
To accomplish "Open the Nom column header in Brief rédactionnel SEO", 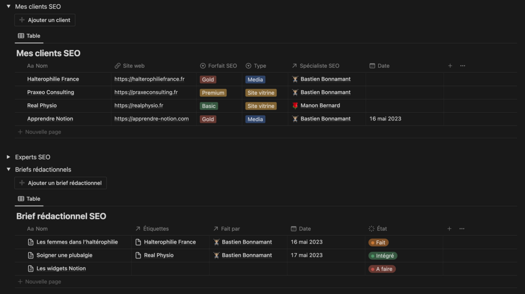I will 37,229.
